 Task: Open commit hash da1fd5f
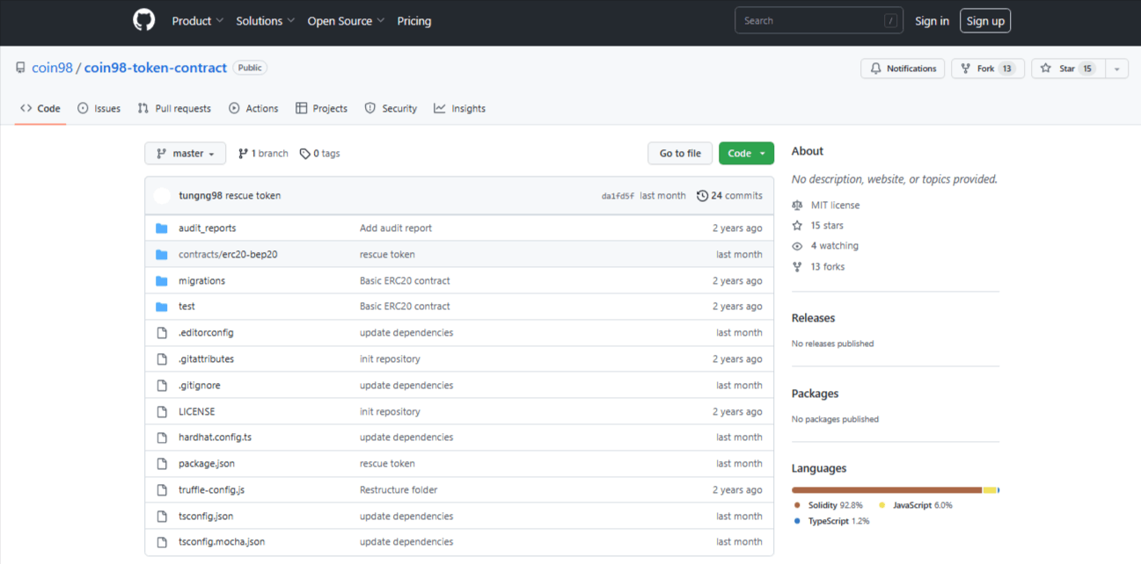(618, 196)
